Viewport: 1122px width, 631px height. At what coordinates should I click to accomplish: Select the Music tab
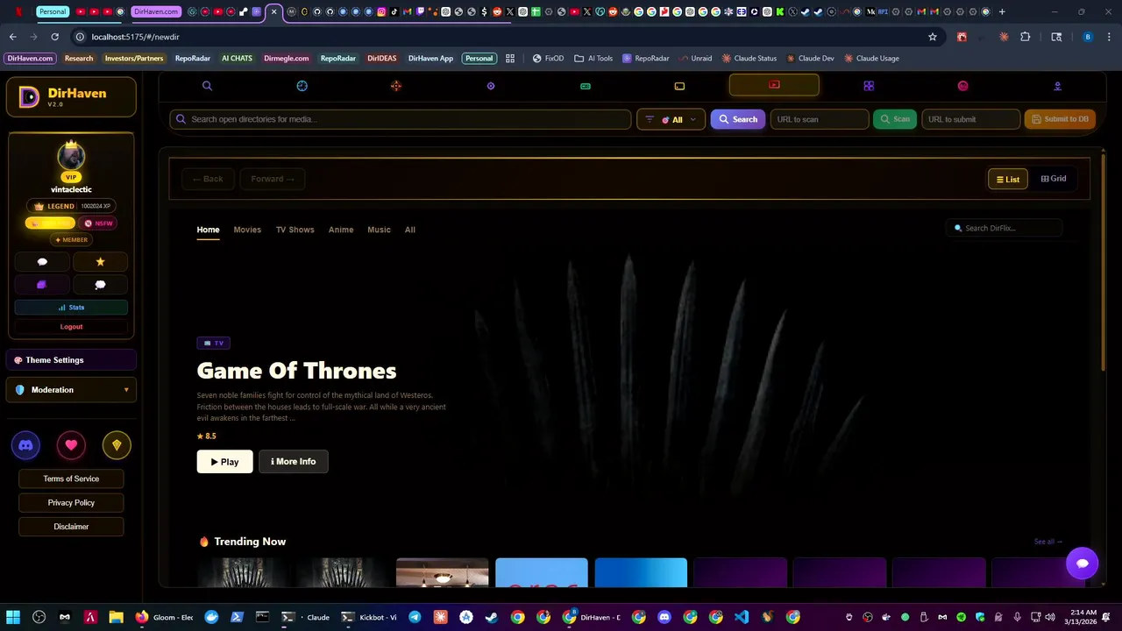click(379, 230)
